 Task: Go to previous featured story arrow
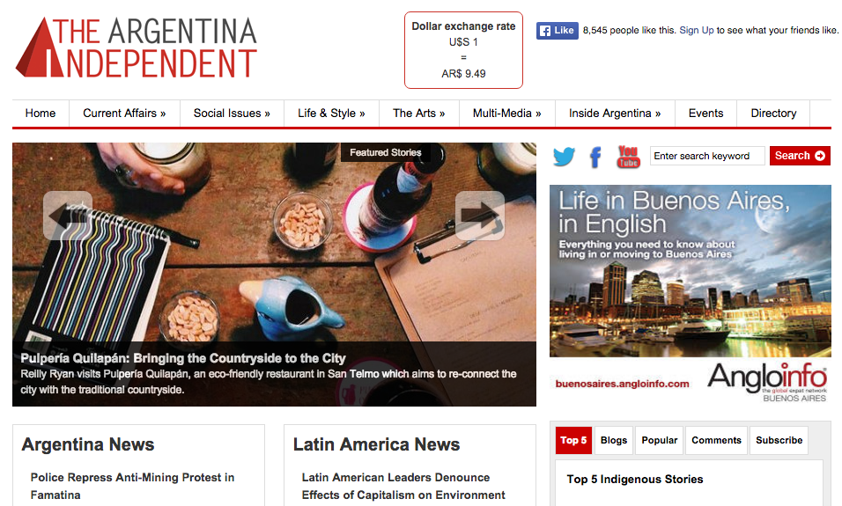click(x=68, y=216)
